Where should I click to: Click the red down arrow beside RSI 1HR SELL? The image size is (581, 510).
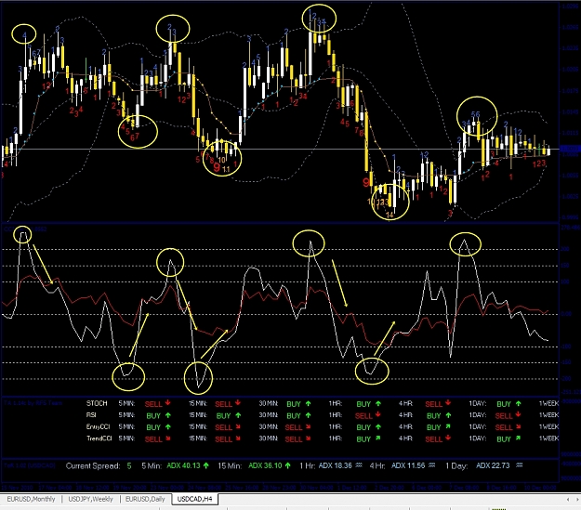coord(377,415)
